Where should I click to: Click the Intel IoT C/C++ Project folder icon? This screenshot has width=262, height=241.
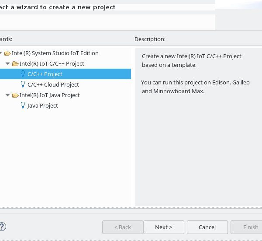point(15,64)
